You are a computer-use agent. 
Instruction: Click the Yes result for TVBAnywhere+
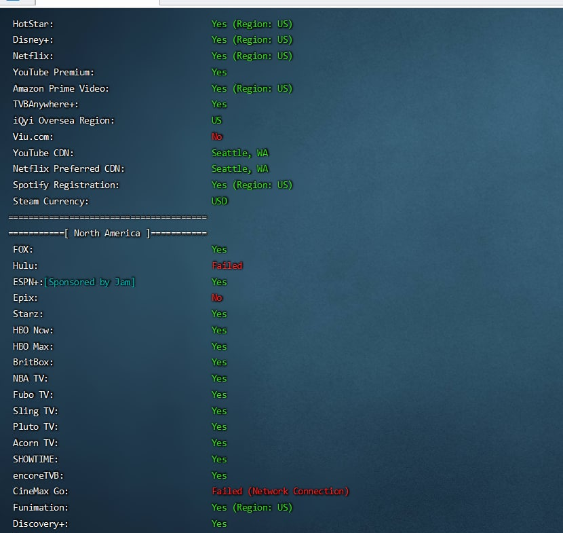pyautogui.click(x=219, y=105)
